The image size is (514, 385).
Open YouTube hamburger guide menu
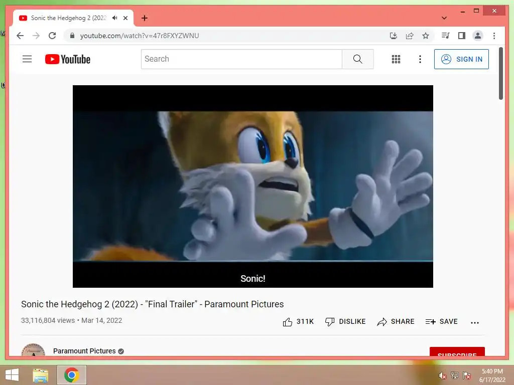click(27, 59)
